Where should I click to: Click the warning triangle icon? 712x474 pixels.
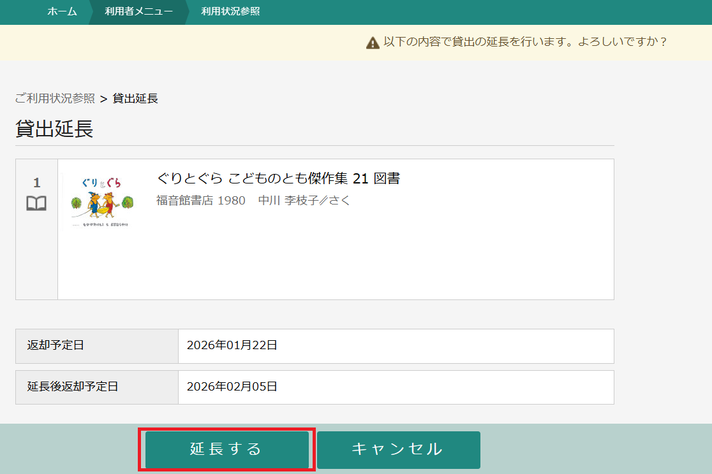click(373, 43)
